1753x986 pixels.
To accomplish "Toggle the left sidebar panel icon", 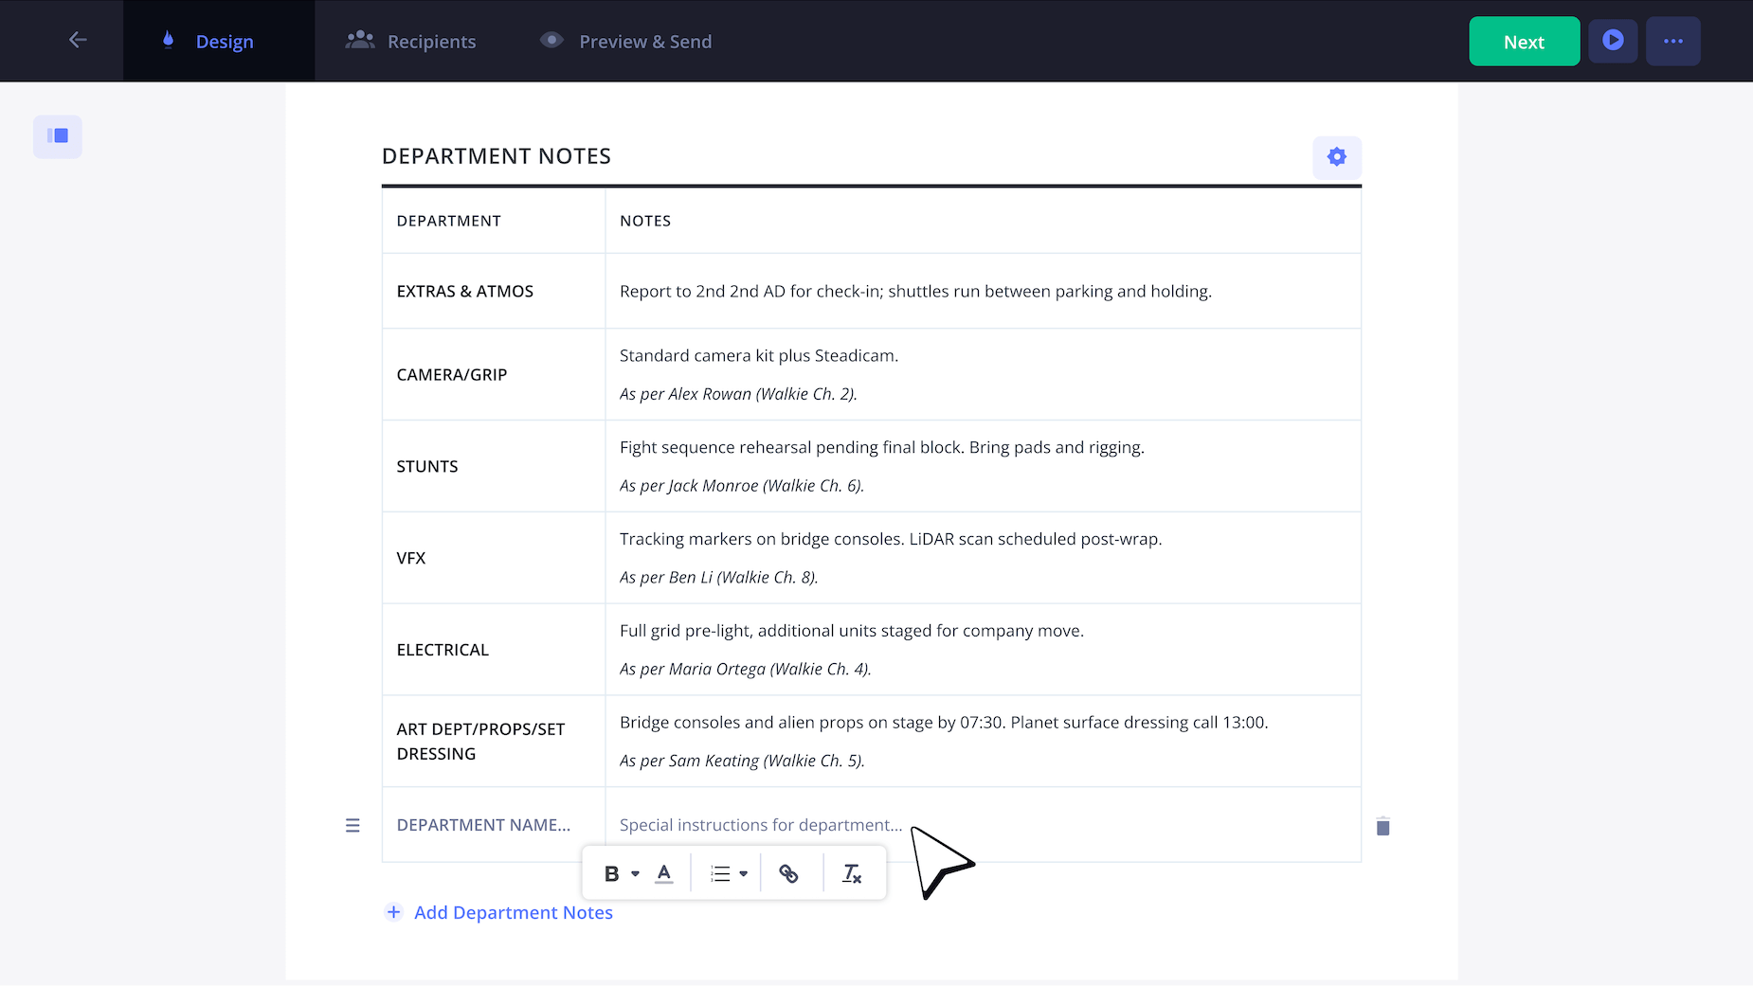I will [x=58, y=136].
